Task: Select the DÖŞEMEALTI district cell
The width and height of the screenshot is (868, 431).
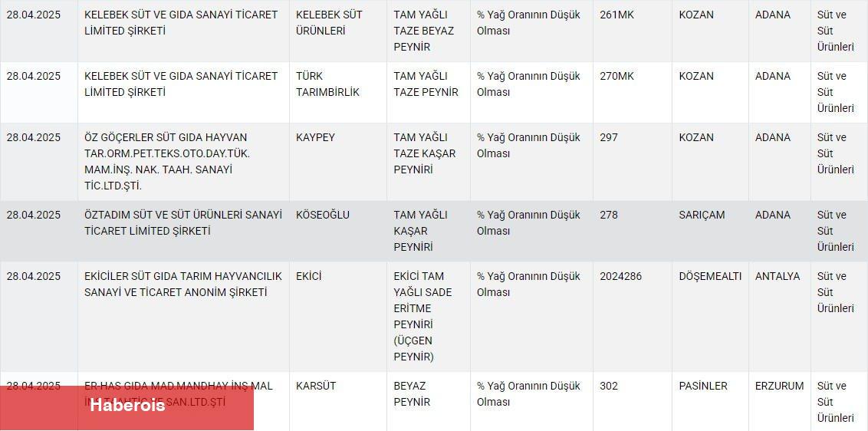Action: pyautogui.click(x=710, y=276)
